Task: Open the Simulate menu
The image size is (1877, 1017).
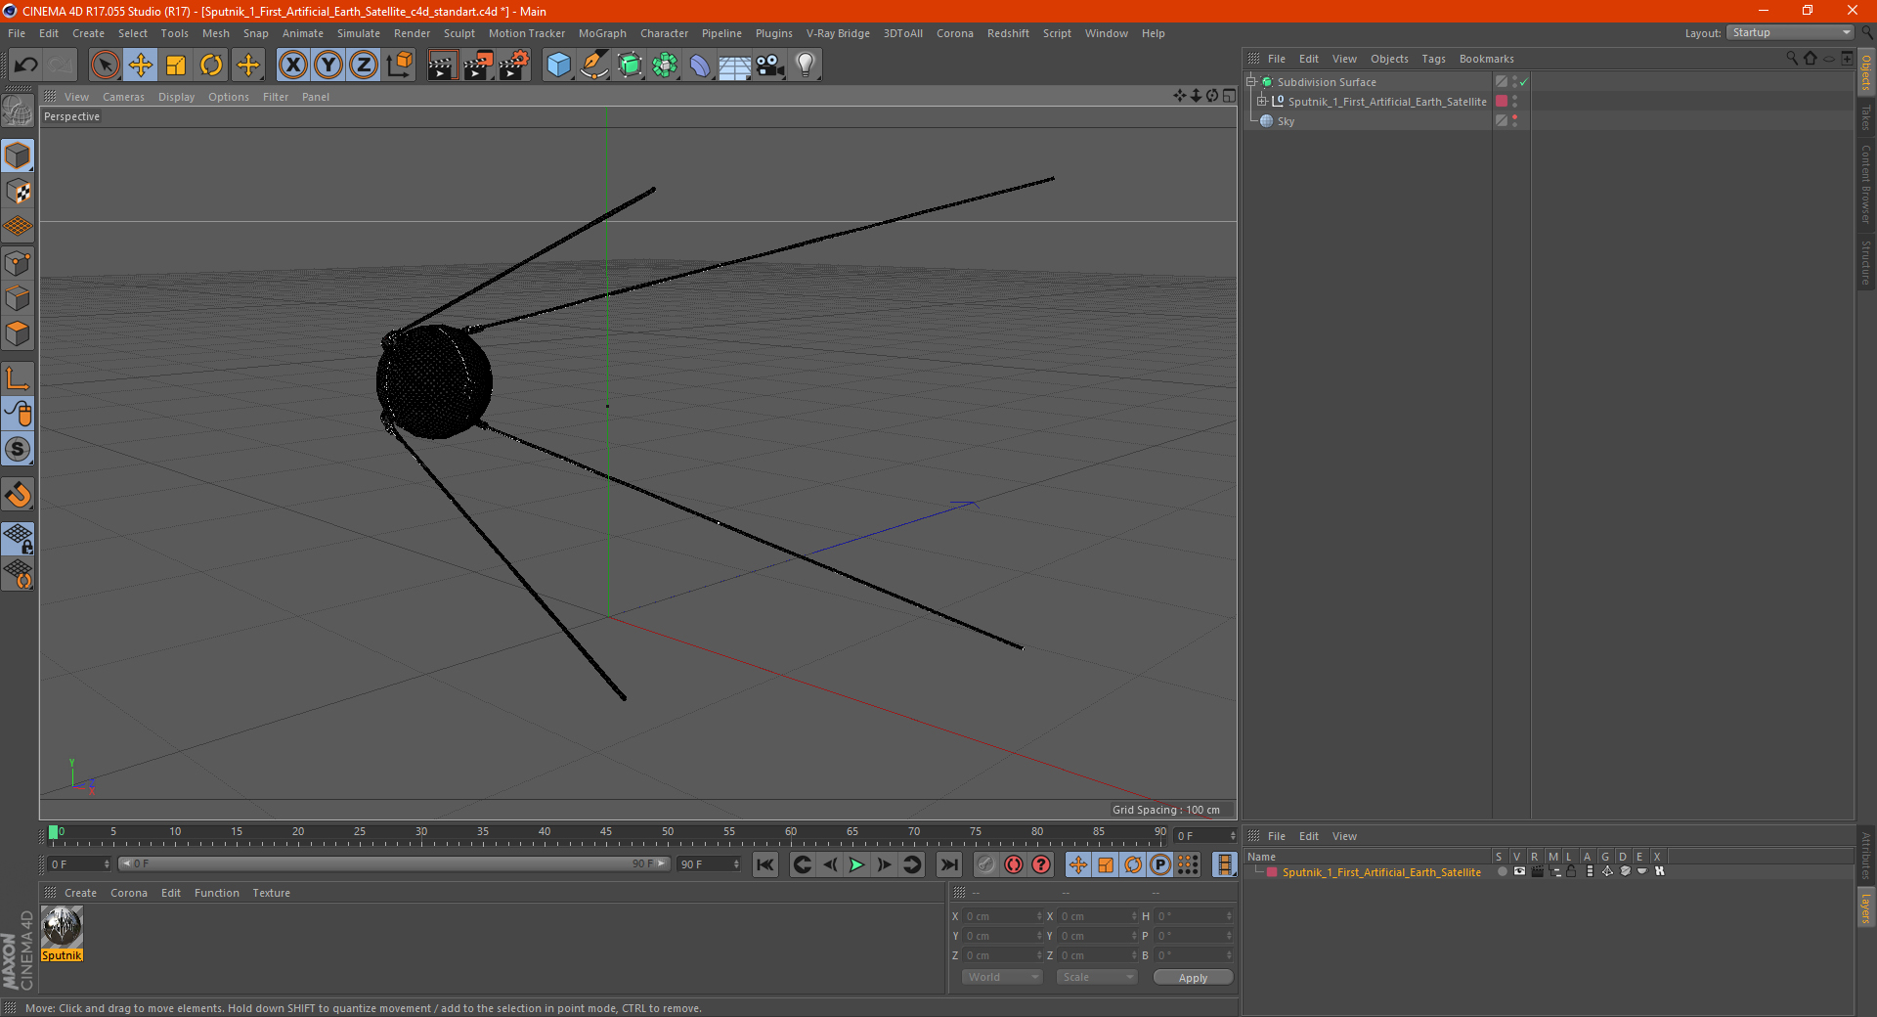Action: (359, 33)
